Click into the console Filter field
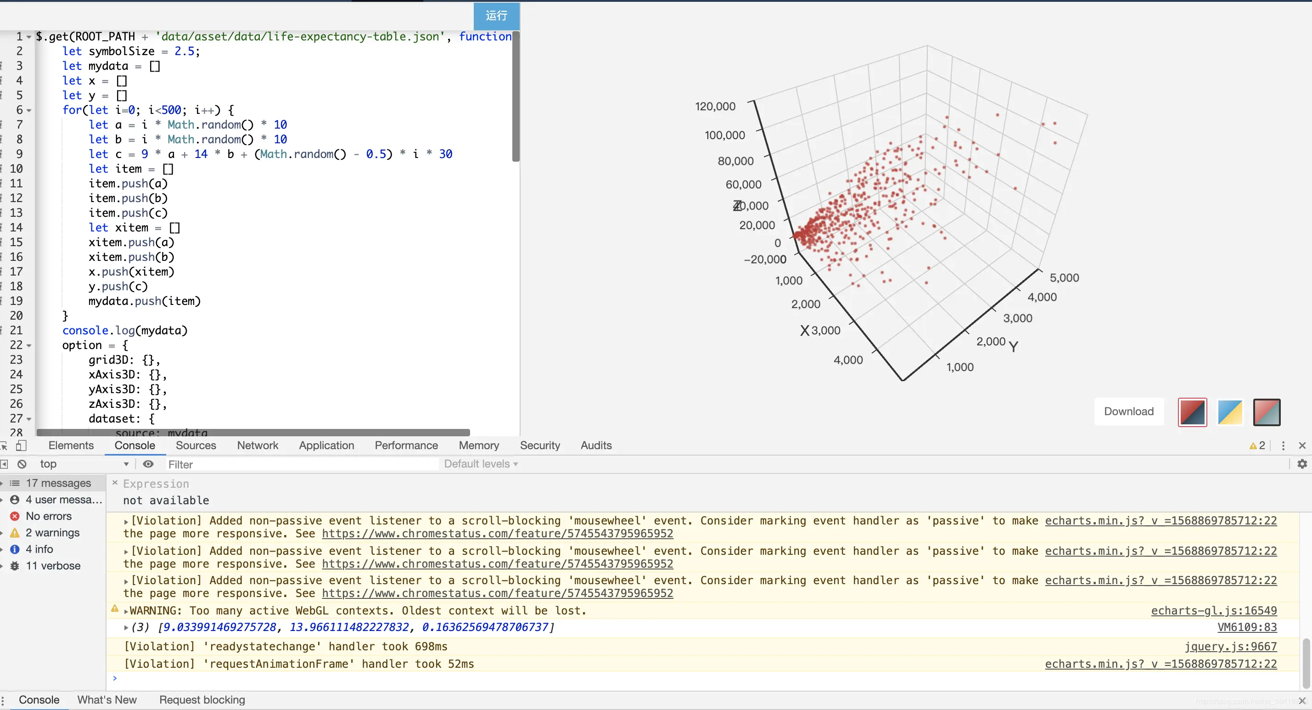The height and width of the screenshot is (710, 1312). point(301,464)
